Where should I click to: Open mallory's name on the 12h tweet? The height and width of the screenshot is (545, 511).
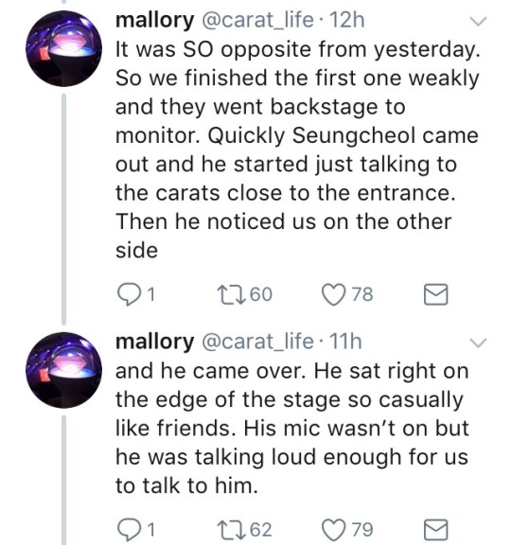click(154, 20)
